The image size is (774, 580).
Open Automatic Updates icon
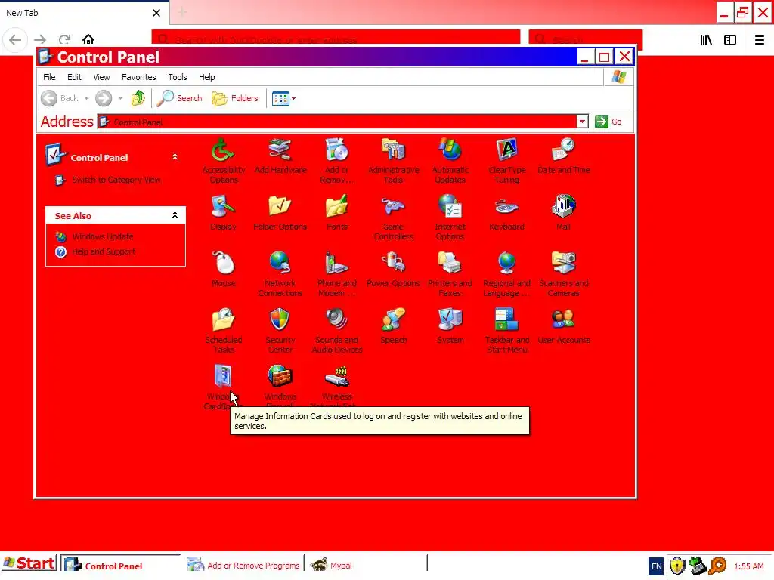(450, 150)
